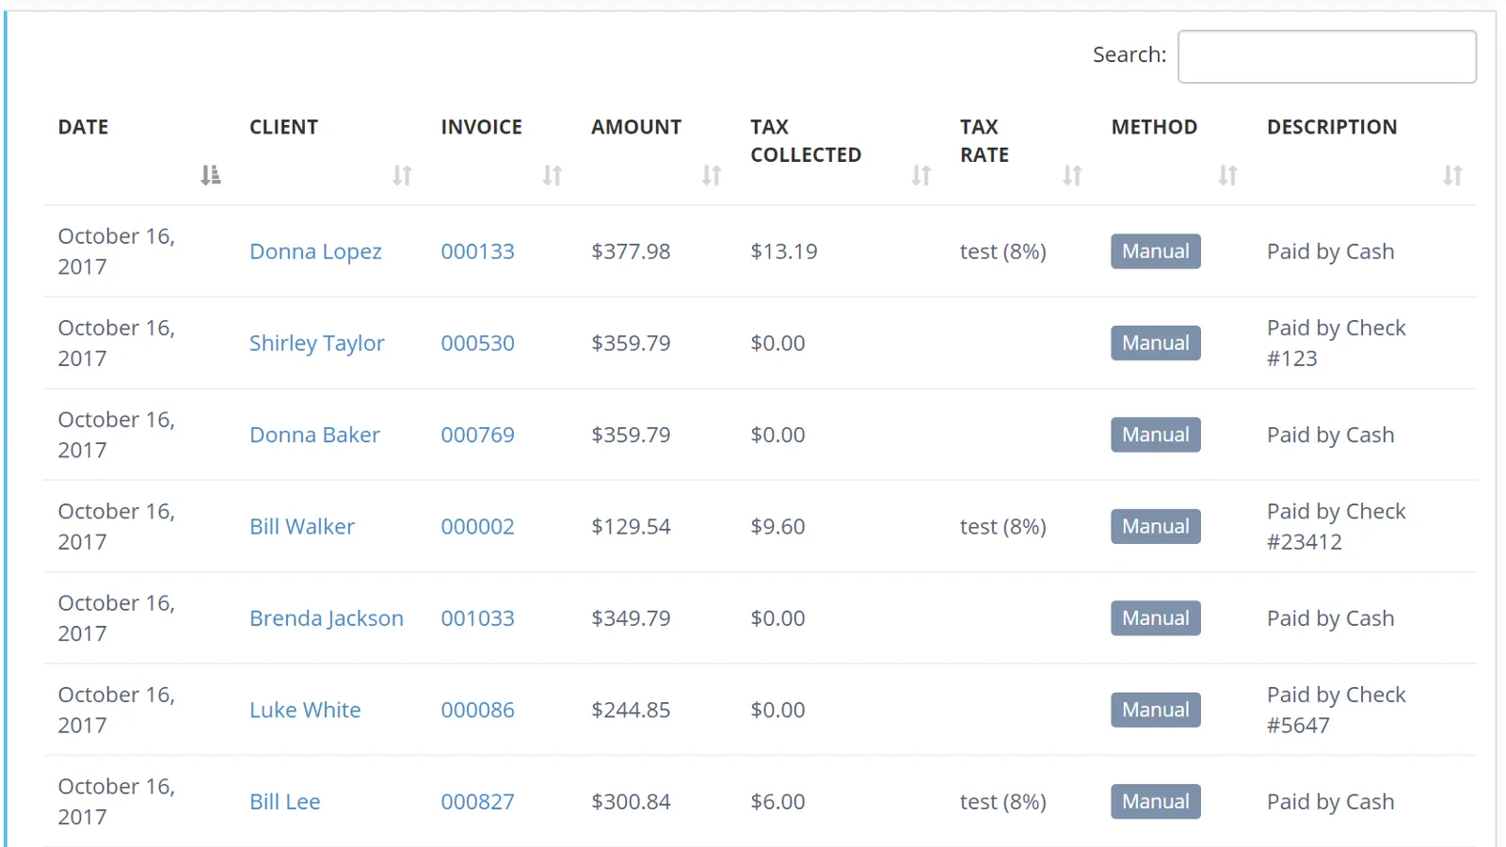This screenshot has width=1506, height=847.
Task: Select $0.00 tax in Luke White row
Action: [777, 710]
